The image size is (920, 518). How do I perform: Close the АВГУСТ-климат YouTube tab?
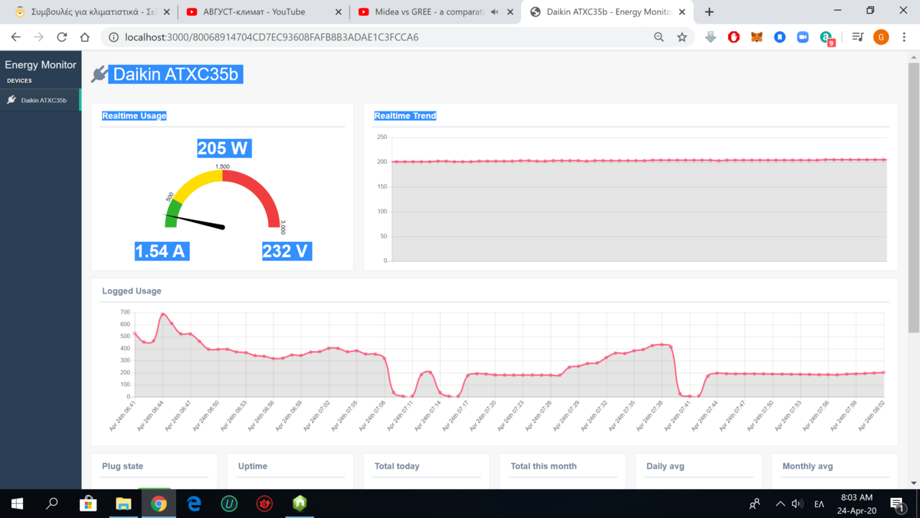tap(339, 12)
